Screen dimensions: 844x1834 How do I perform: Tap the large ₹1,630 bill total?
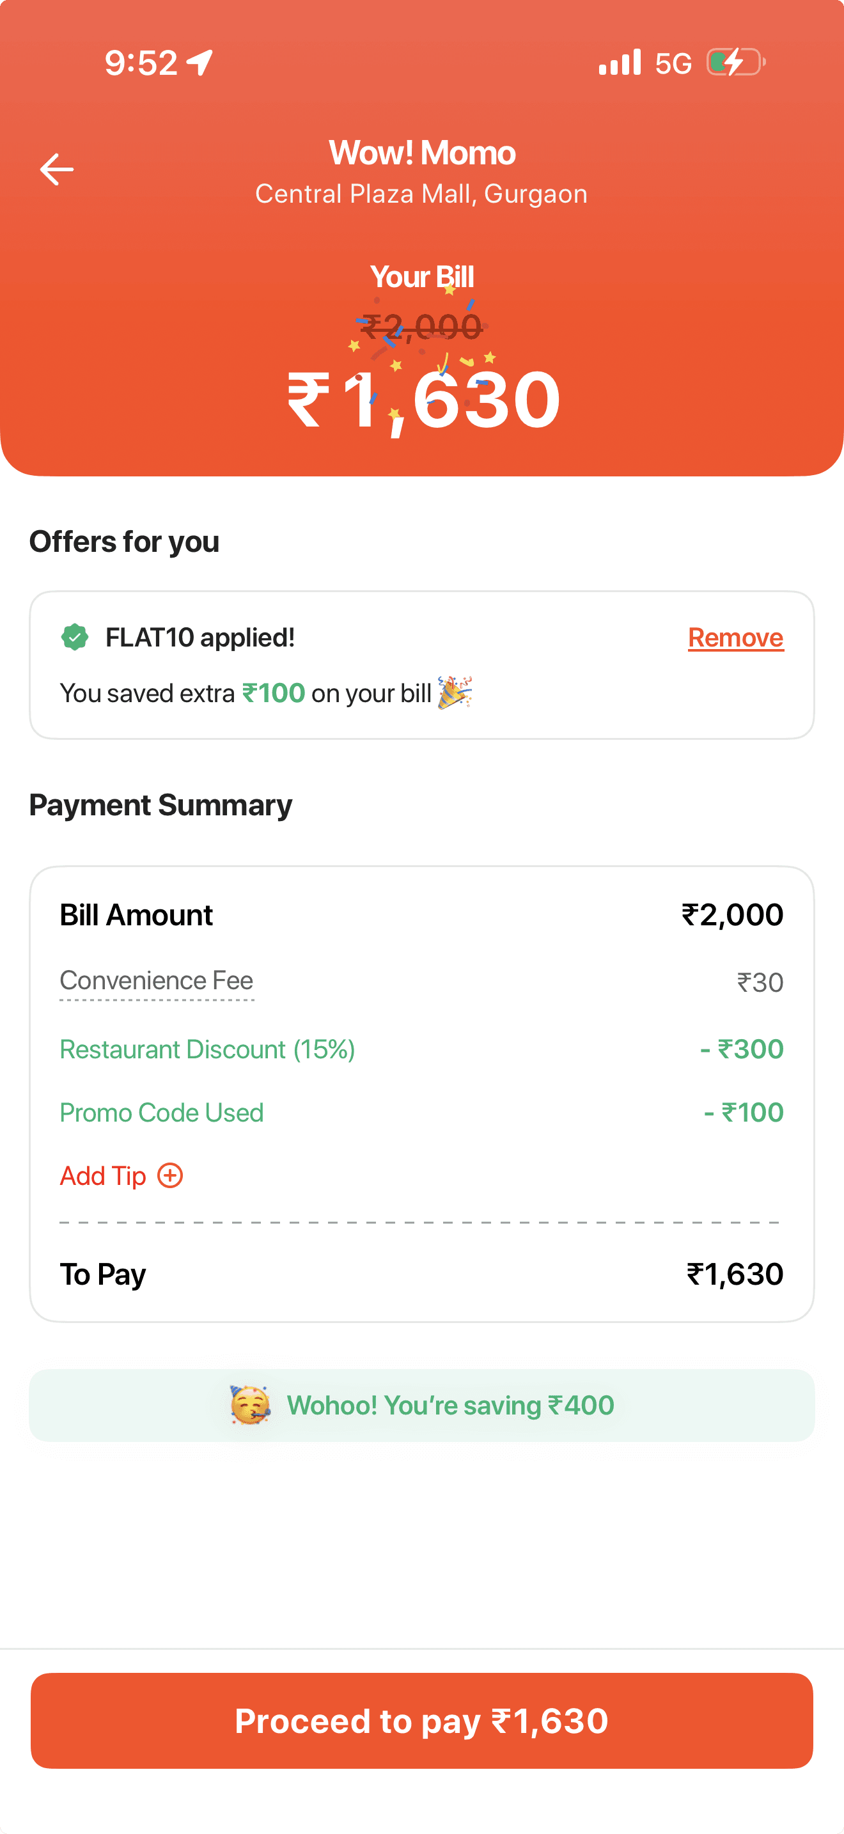click(424, 400)
